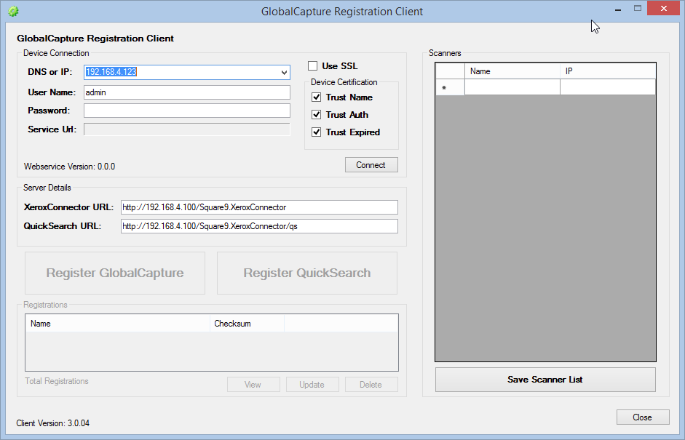Click the Register GlobalCapture button

click(115, 273)
